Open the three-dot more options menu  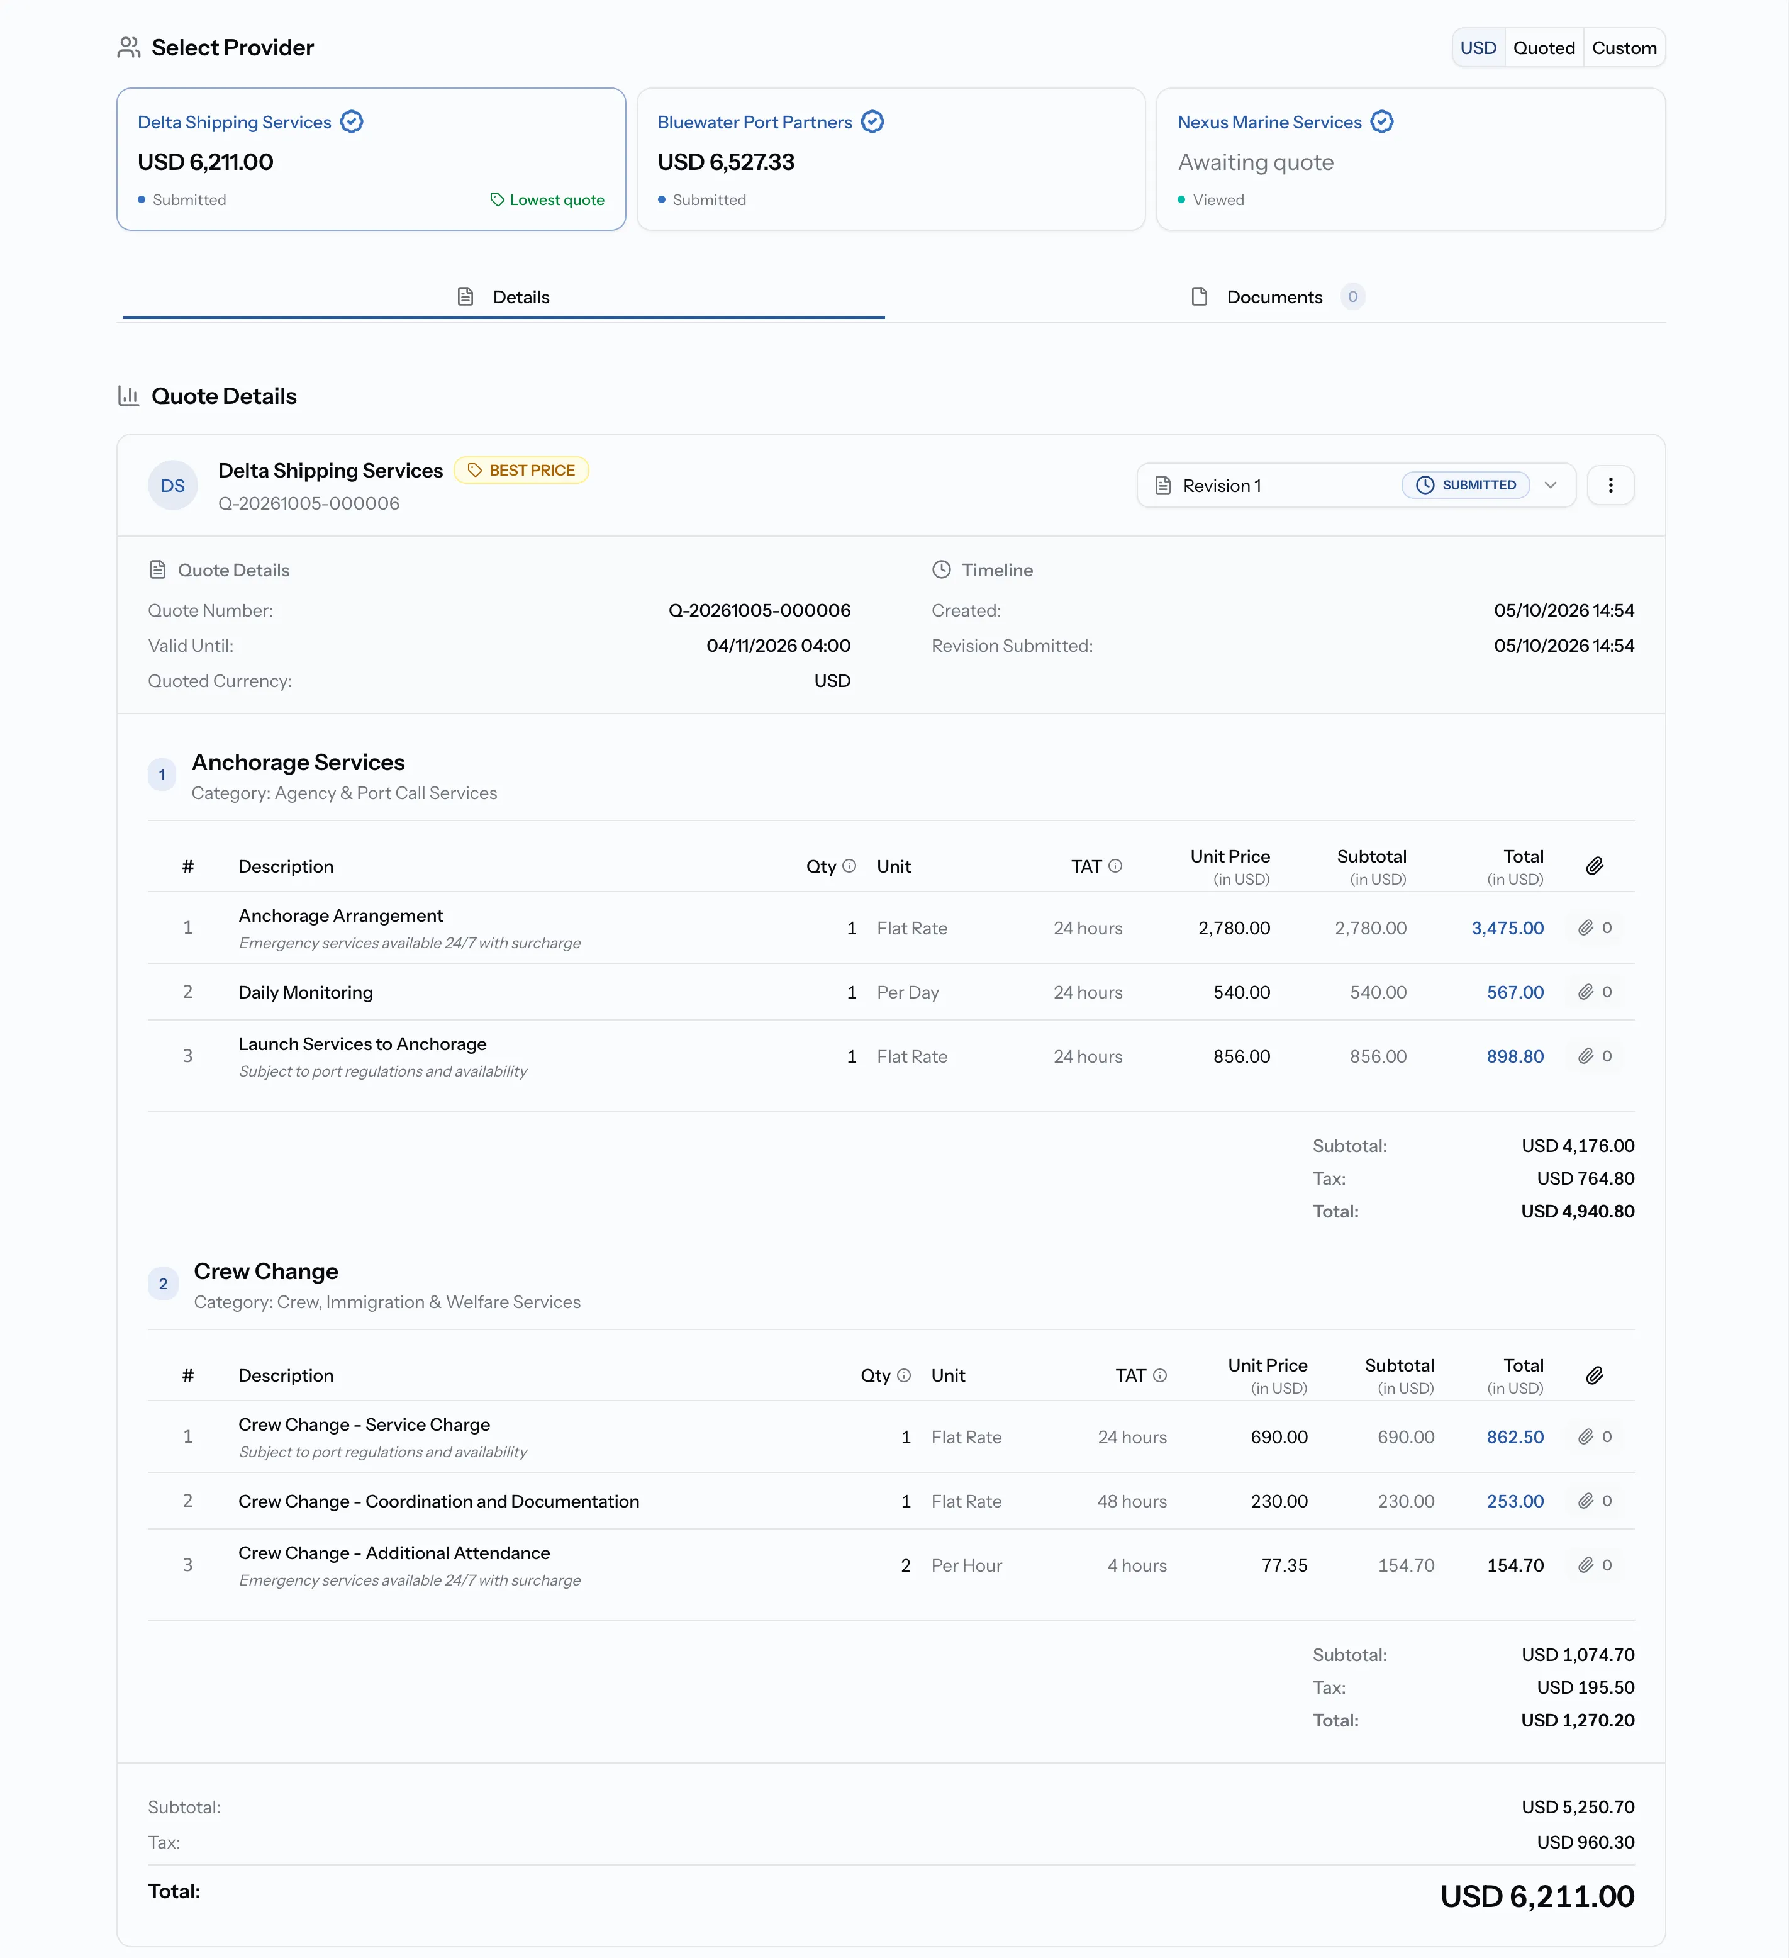click(1610, 484)
